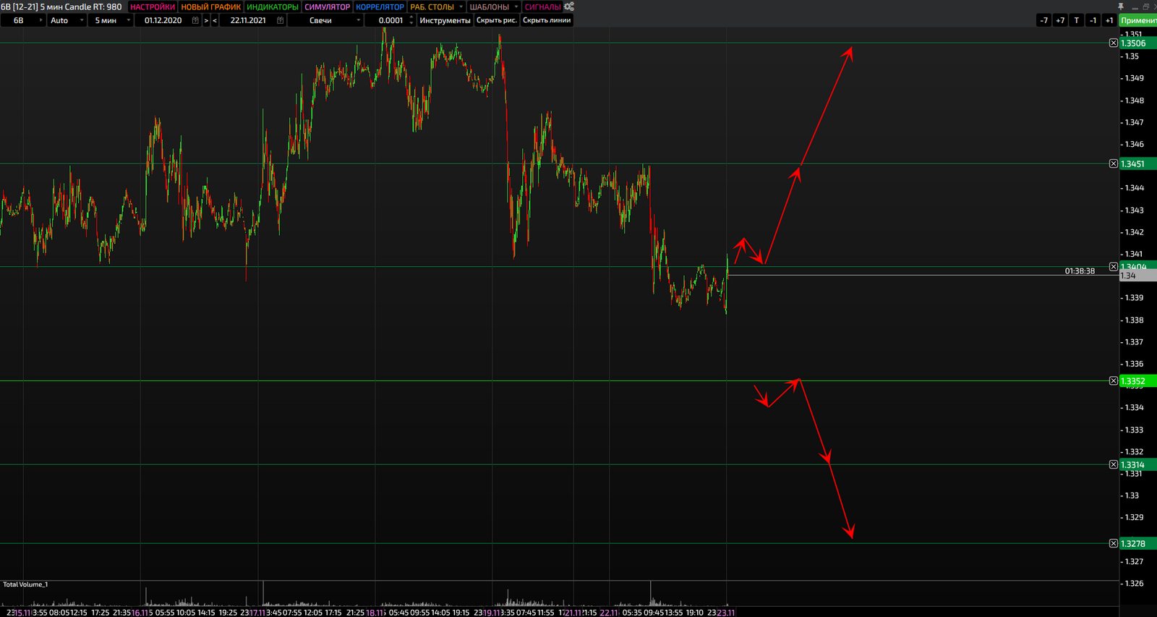Click the +1 shift button
The width and height of the screenshot is (1157, 617).
[1109, 20]
